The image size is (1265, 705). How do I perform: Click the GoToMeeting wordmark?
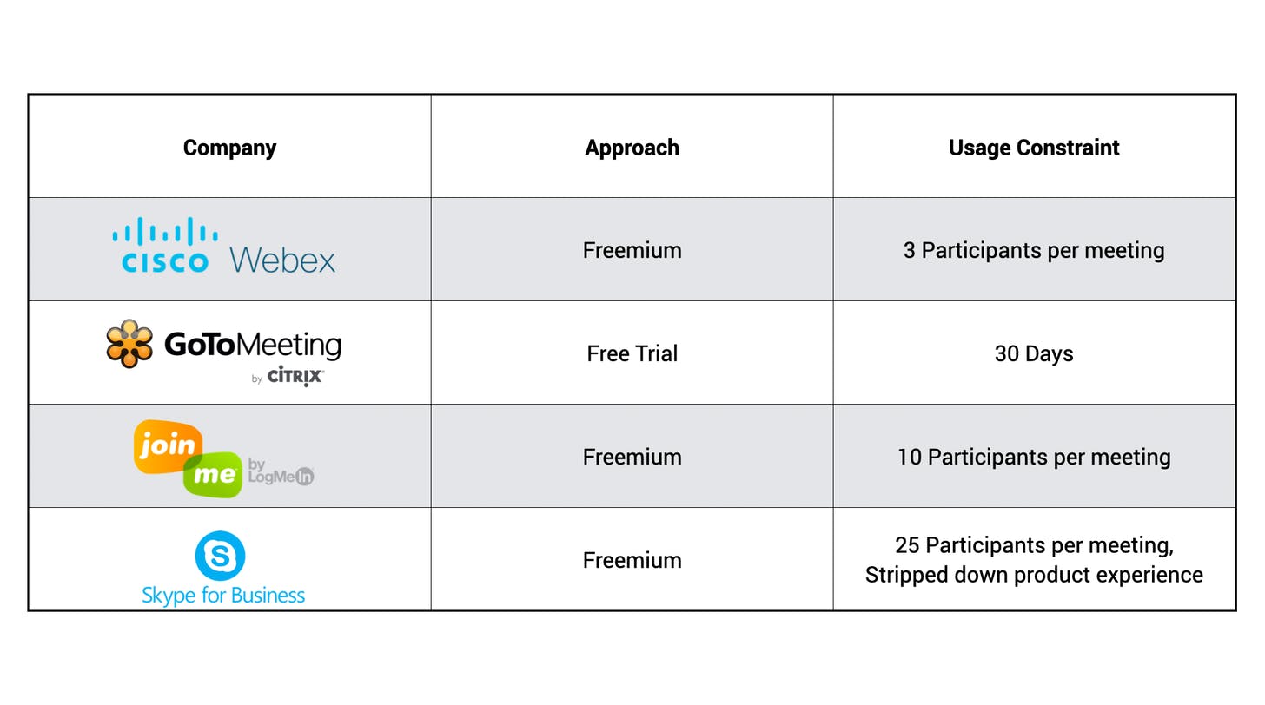[x=253, y=345]
